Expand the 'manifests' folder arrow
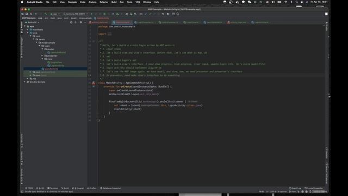 pos(28,29)
